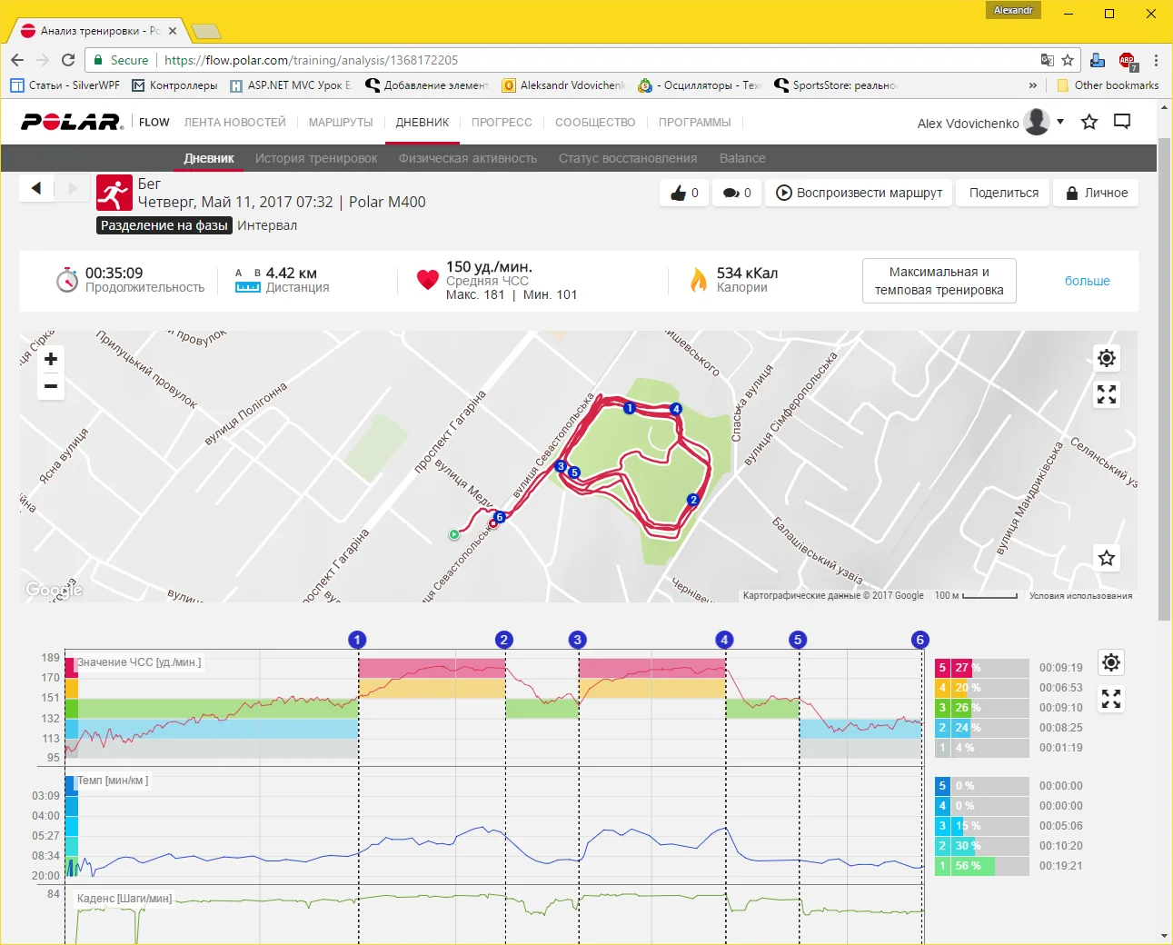Click the star icon on the map

tap(1106, 558)
